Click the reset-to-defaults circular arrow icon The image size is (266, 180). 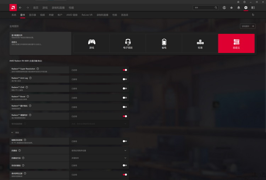click(253, 15)
